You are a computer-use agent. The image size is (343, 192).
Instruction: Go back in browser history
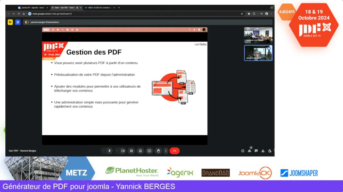(x=9, y=14)
